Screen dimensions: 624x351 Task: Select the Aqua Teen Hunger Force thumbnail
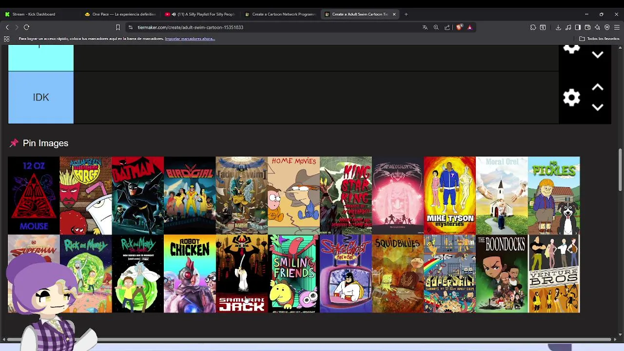coord(86,195)
